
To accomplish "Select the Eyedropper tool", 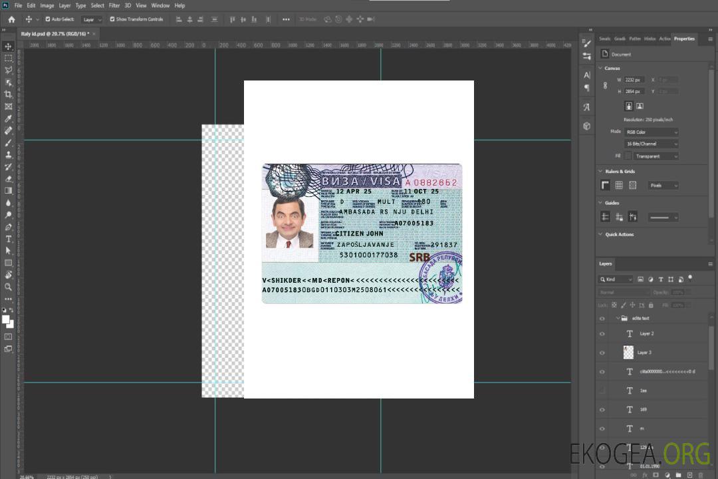I will click(8, 118).
